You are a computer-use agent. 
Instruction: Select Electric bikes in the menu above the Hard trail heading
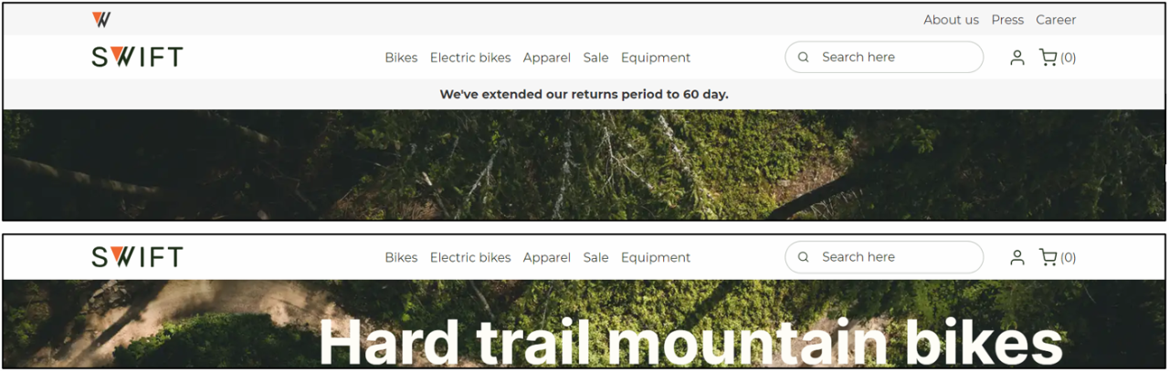pos(470,257)
